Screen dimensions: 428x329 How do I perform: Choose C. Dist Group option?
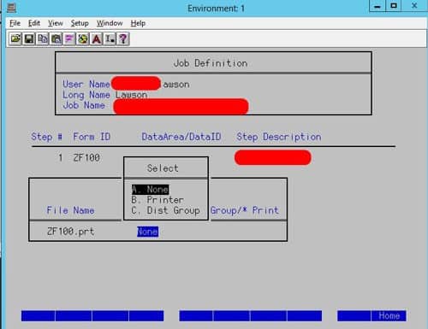coord(165,210)
